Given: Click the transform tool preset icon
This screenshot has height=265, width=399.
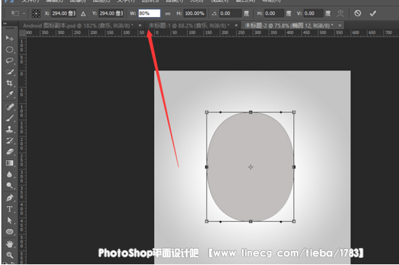Looking at the screenshot, I should click(x=16, y=13).
